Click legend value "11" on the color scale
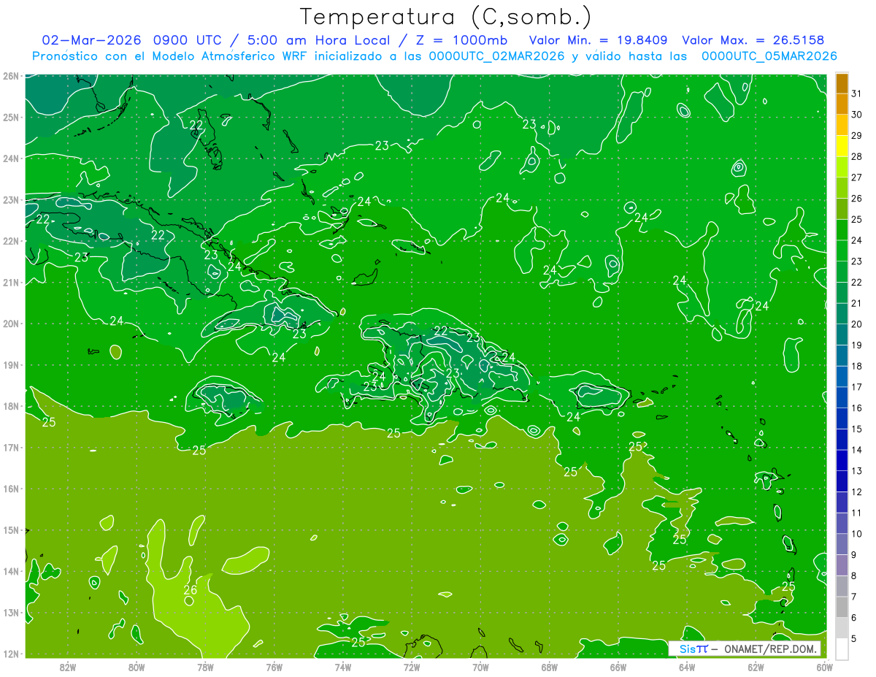Image resolution: width=876 pixels, height=677 pixels. (857, 513)
